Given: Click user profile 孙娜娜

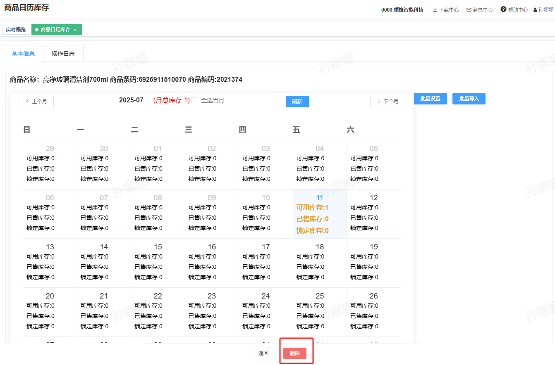Looking at the screenshot, I should pyautogui.click(x=543, y=10).
